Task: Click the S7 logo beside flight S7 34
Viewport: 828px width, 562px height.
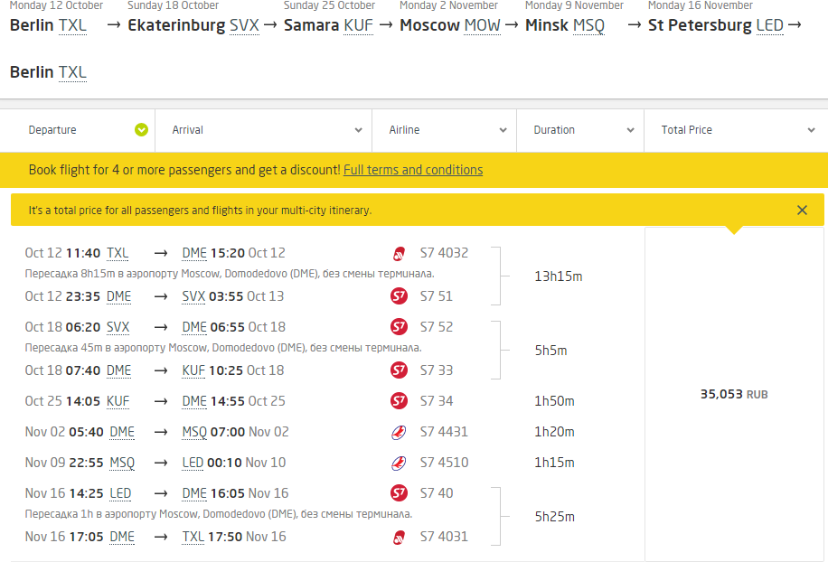Action: point(399,401)
